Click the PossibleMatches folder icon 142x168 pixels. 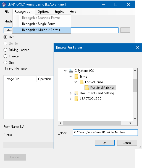coord(87,88)
